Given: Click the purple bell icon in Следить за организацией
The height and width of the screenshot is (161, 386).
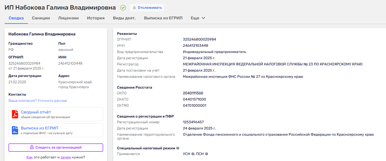Looking at the screenshot, I should (x=32, y=148).
